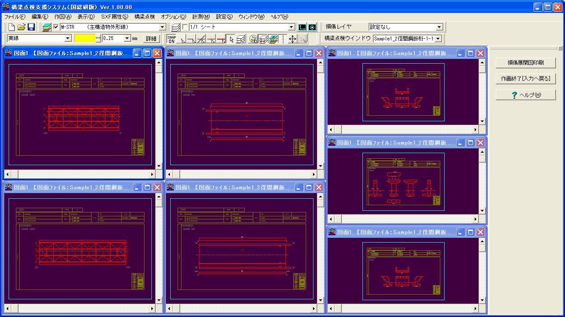This screenshot has width=565, height=317.
Task: Open the 作図(A) menu
Action: 63,17
